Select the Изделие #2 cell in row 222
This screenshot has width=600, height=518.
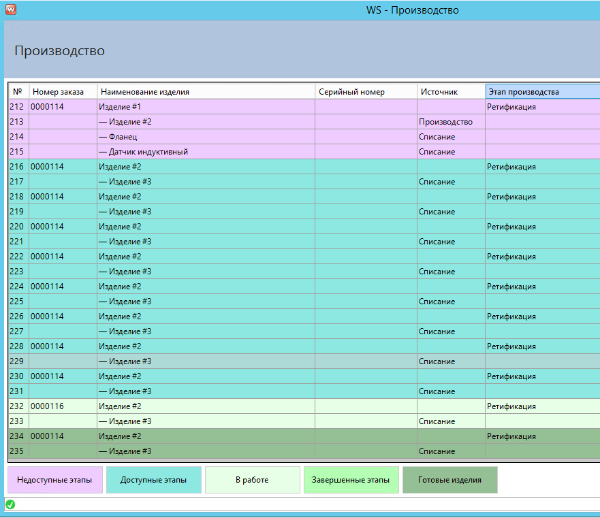point(206,257)
